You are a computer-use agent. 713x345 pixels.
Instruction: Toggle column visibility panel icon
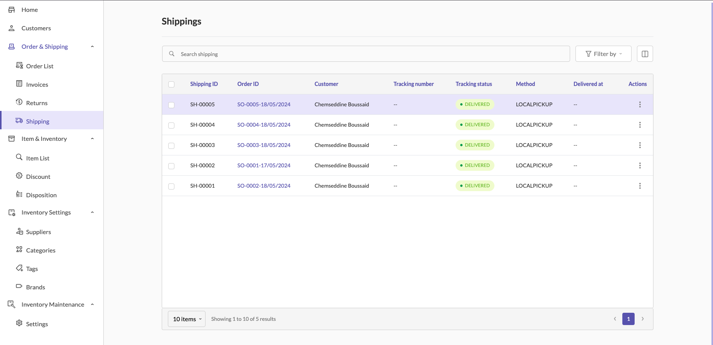coord(645,54)
